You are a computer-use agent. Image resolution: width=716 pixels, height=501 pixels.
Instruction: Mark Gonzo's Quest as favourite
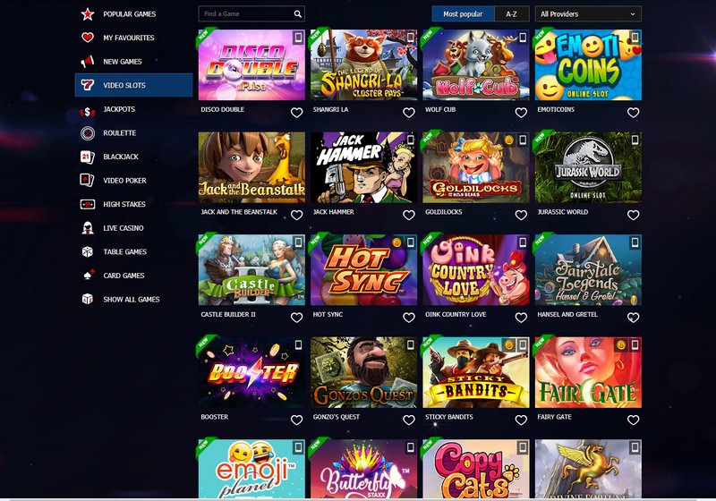[409, 420]
